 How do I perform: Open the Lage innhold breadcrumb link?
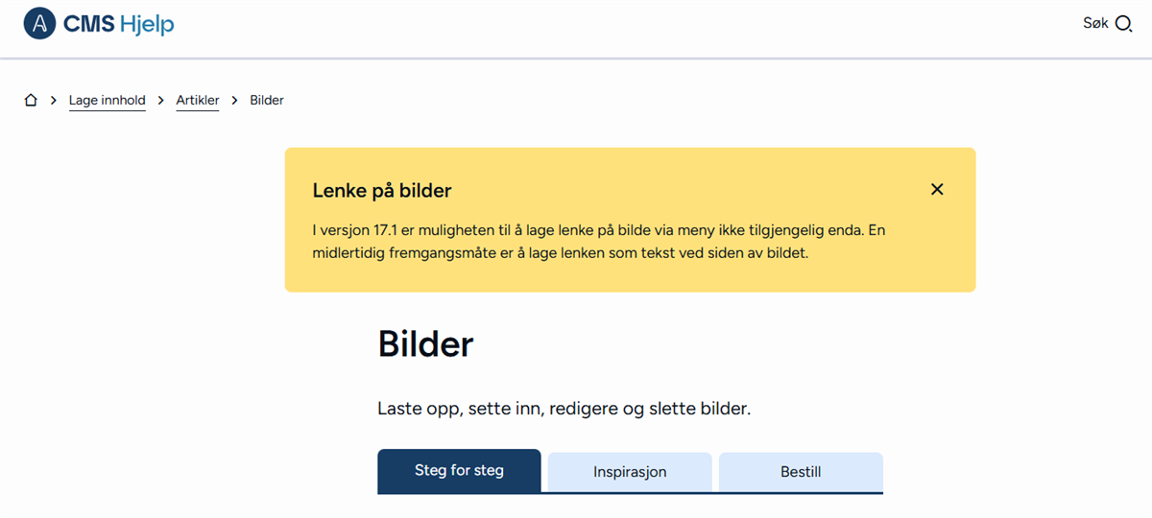click(107, 100)
